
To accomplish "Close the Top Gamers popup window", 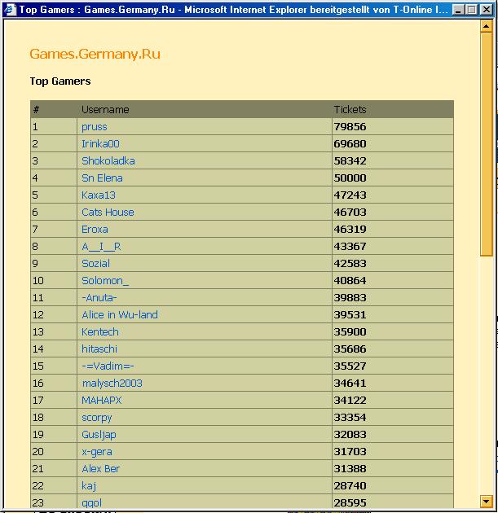I will (487, 9).
